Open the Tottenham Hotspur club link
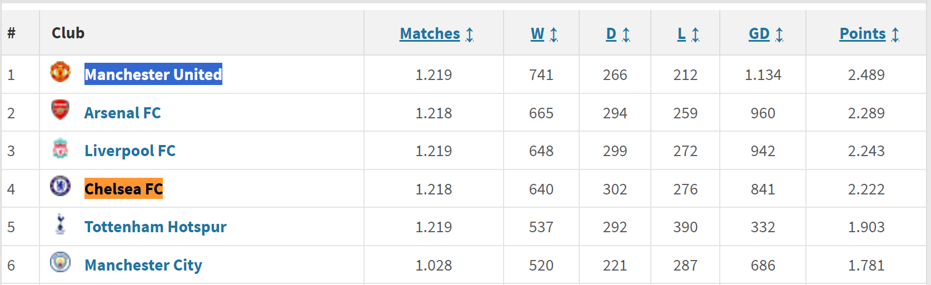The image size is (931, 285). pos(155,227)
